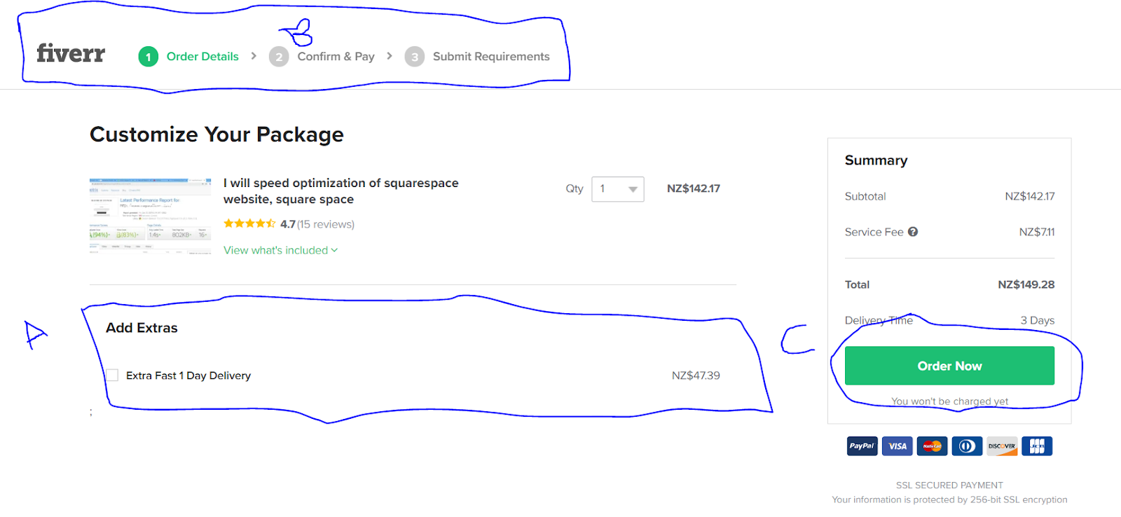1121x517 pixels.
Task: Click the SSL SECURED PAYMENT text
Action: click(x=949, y=485)
